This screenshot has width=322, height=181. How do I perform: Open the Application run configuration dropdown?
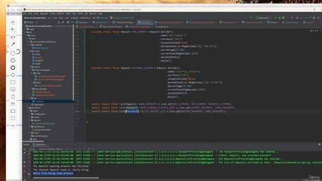click(x=264, y=18)
